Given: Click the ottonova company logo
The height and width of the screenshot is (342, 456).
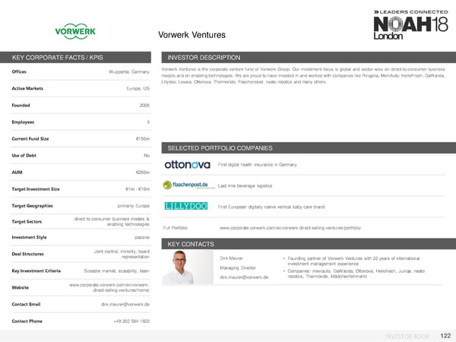Looking at the screenshot, I should (187, 164).
